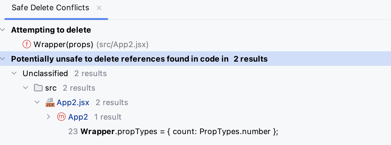
Task: Select the src 2 results row
Action: (51, 88)
